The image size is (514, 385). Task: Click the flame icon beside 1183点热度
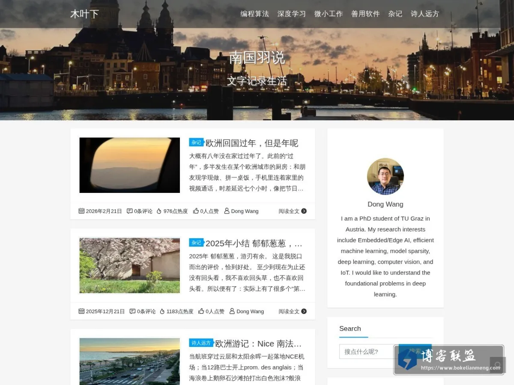[162, 311]
